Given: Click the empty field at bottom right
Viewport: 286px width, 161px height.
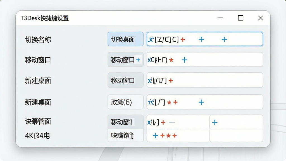Looking at the screenshot, I should click(236, 136).
